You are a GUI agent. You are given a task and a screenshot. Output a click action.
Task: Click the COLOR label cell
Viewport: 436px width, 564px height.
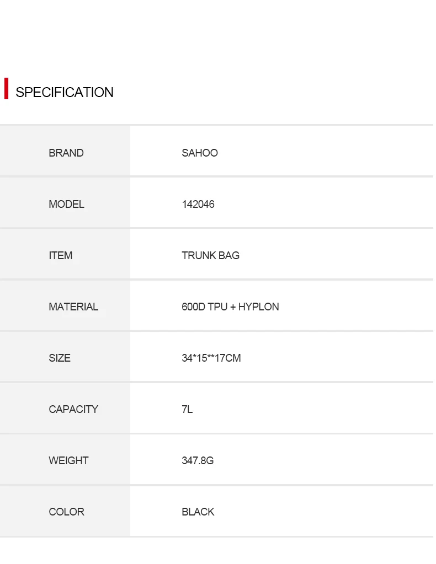(66, 512)
